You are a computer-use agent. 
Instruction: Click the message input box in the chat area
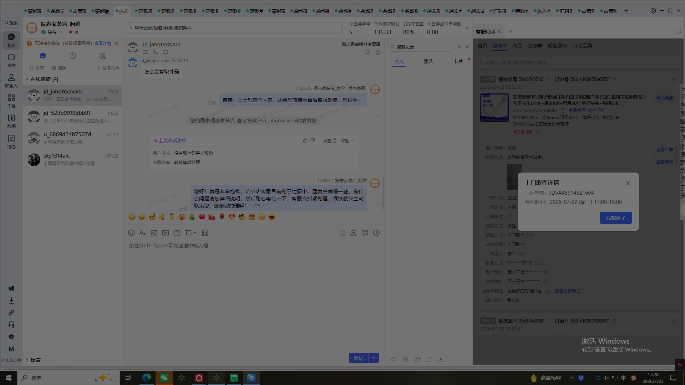(254, 296)
